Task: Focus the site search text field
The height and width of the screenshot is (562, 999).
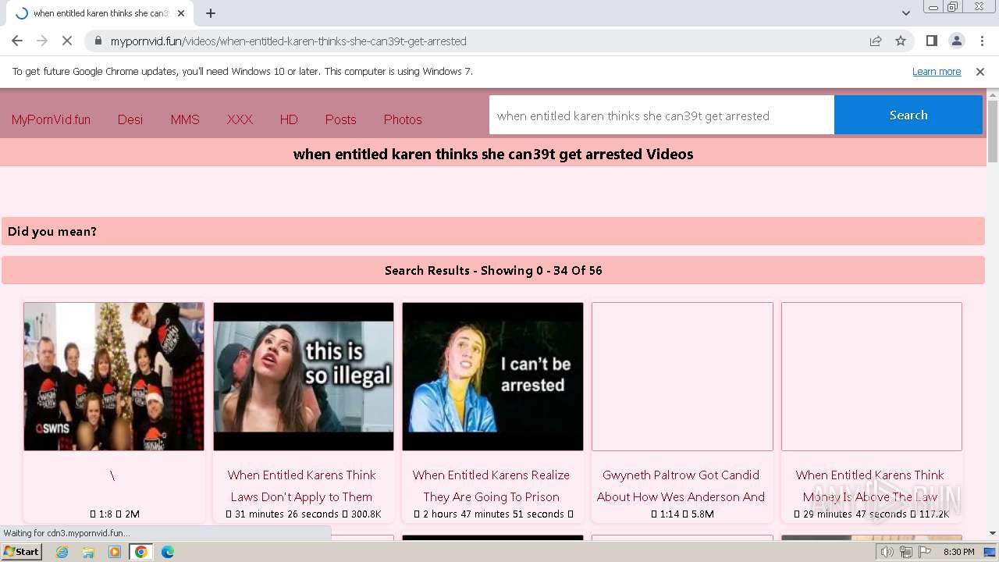Action: [662, 116]
